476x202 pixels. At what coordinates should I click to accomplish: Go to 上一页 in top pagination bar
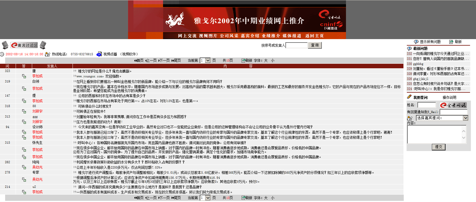(151, 60)
